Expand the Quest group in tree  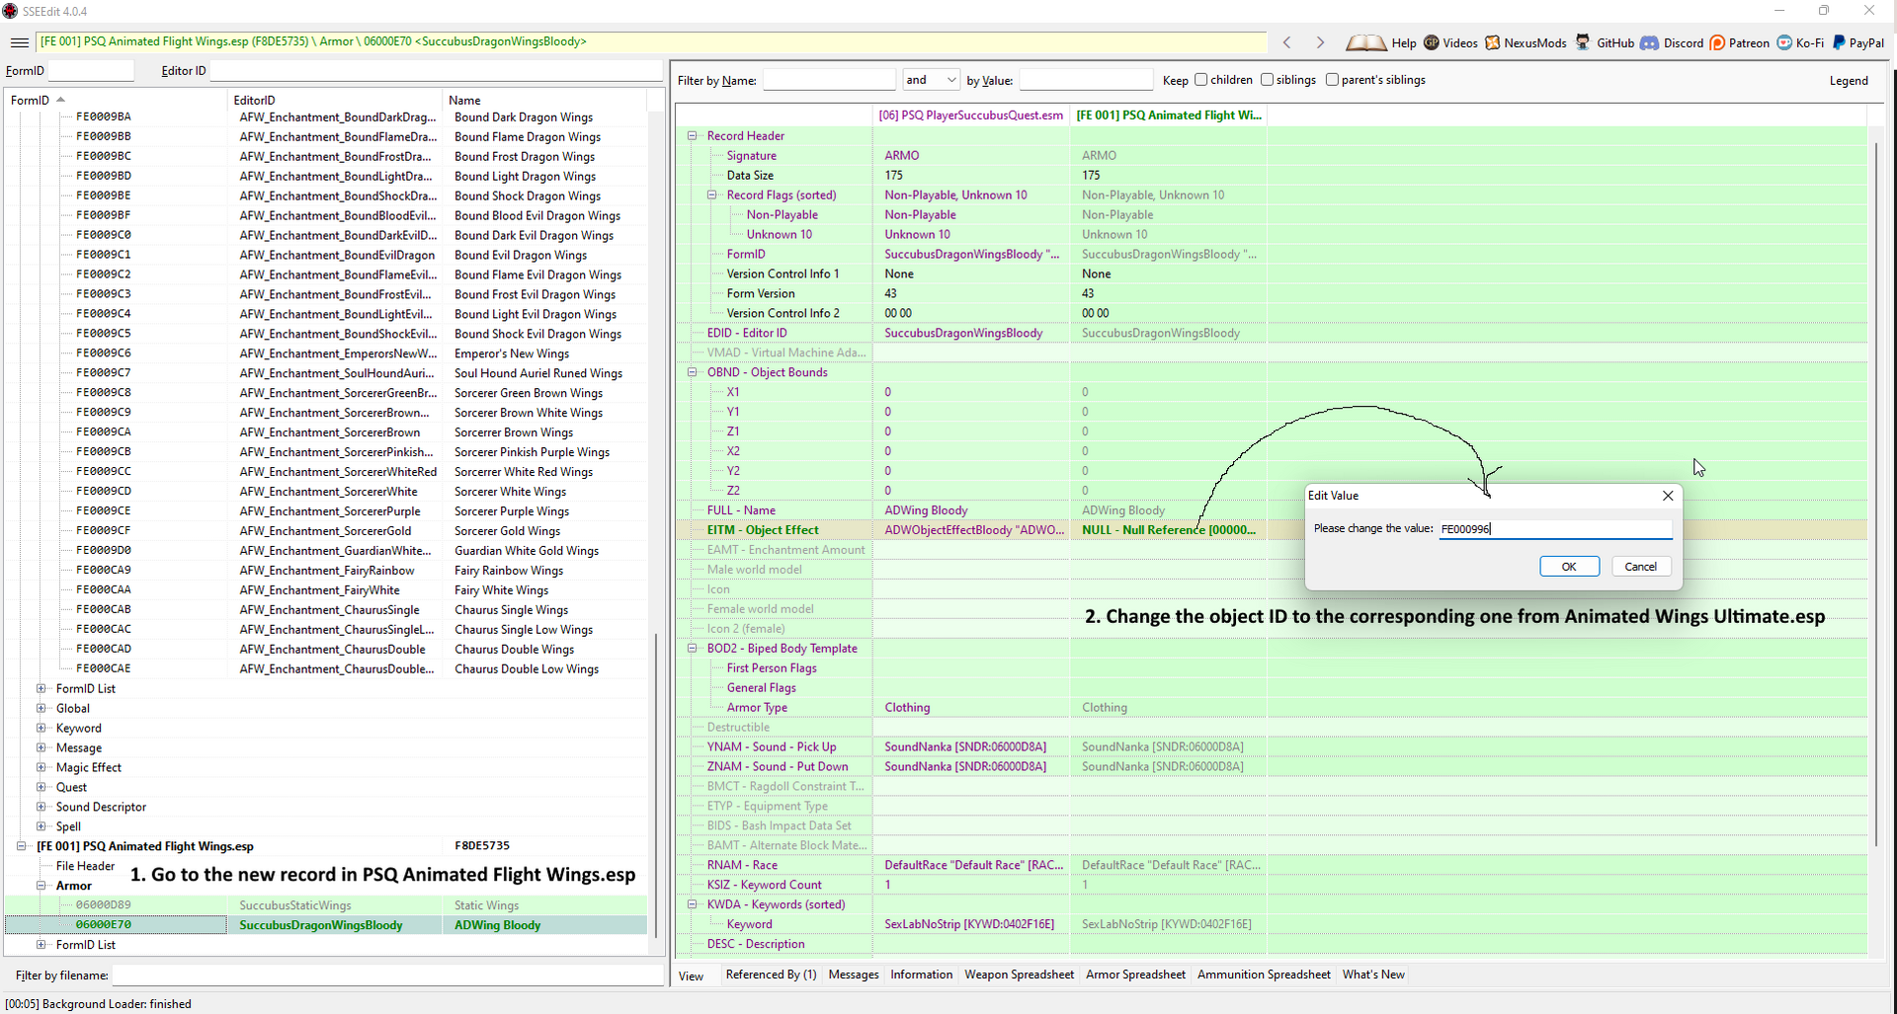coord(41,787)
